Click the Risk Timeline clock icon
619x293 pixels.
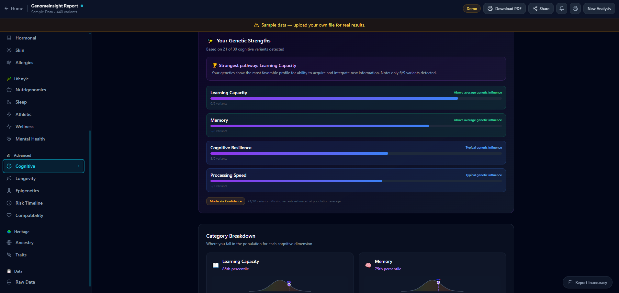9,203
